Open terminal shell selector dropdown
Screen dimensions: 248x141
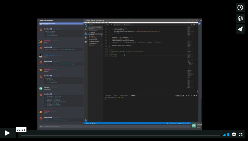180,96
